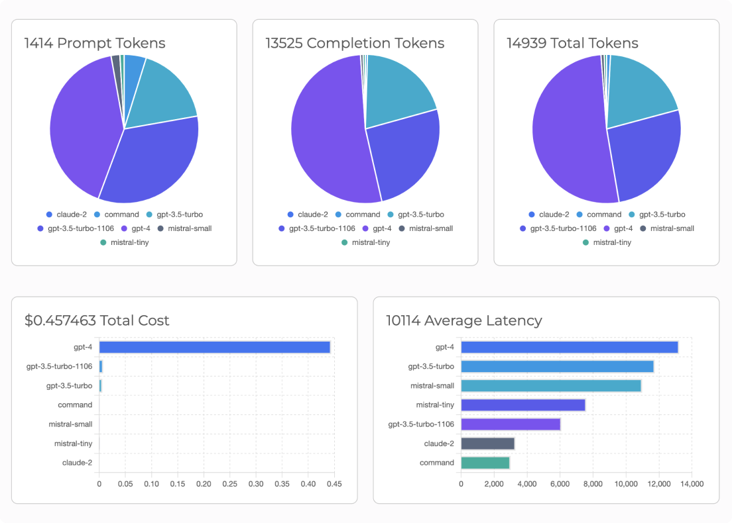Click the dark gray claude-2 bar in Average Latency
This screenshot has height=523, width=732.
[487, 443]
